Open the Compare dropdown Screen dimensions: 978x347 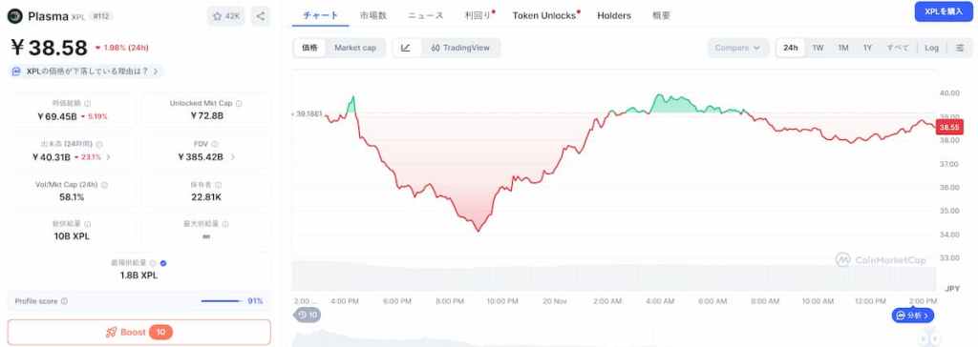tap(738, 48)
